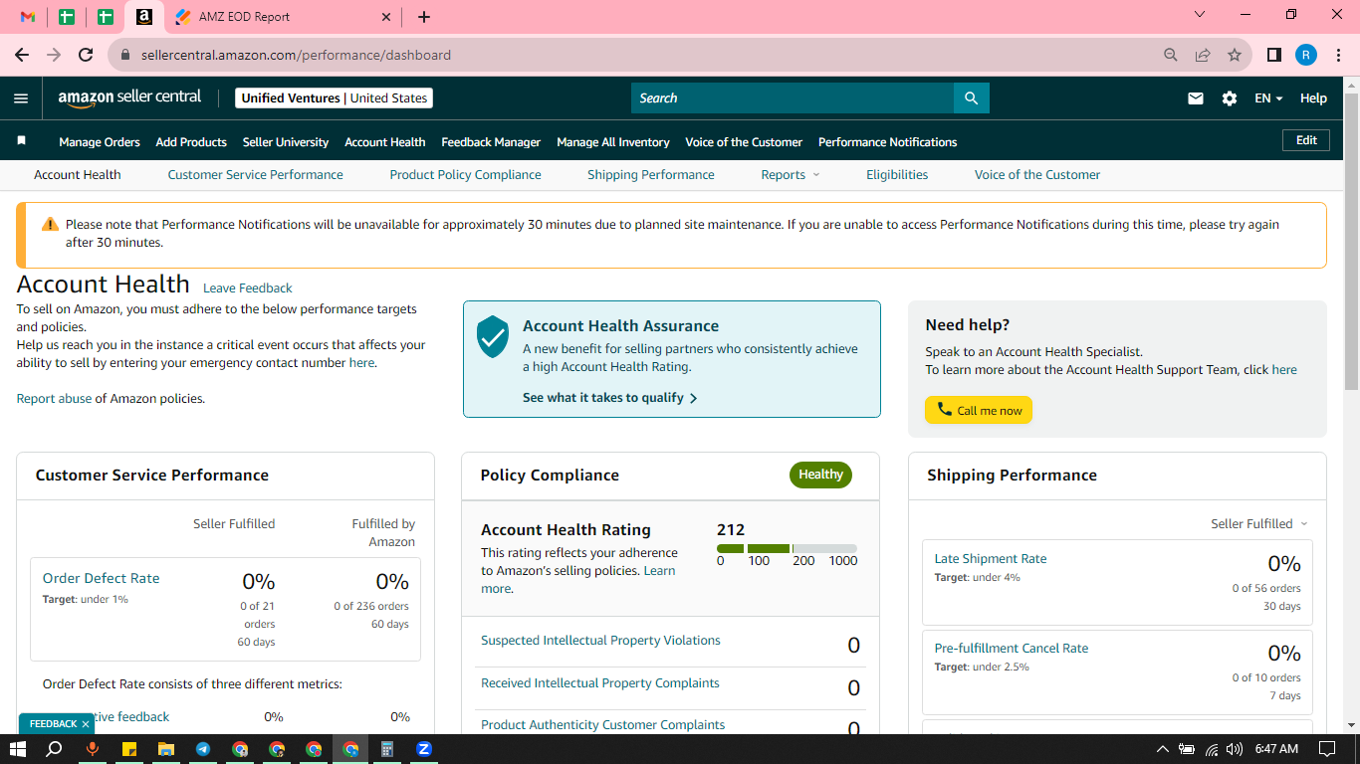Screen dimensions: 1360x764
Task: Open Voice of the Customer sub-navigation tab
Action: [1037, 174]
